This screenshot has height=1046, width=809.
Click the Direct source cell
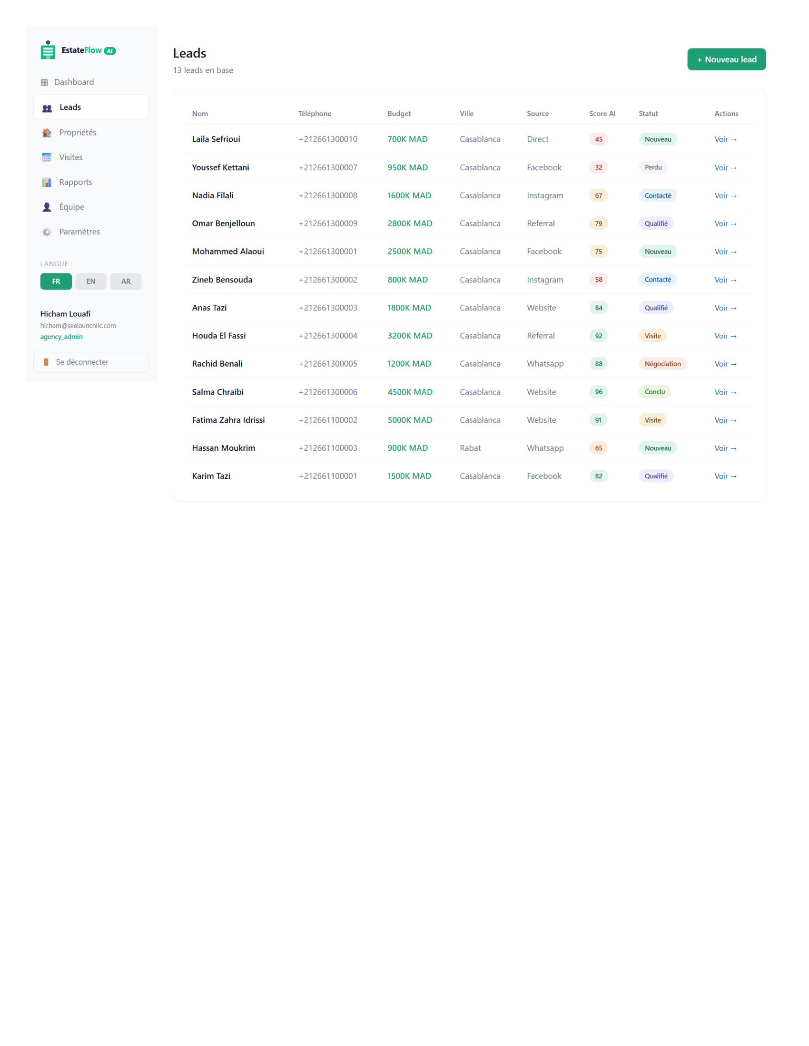[537, 139]
